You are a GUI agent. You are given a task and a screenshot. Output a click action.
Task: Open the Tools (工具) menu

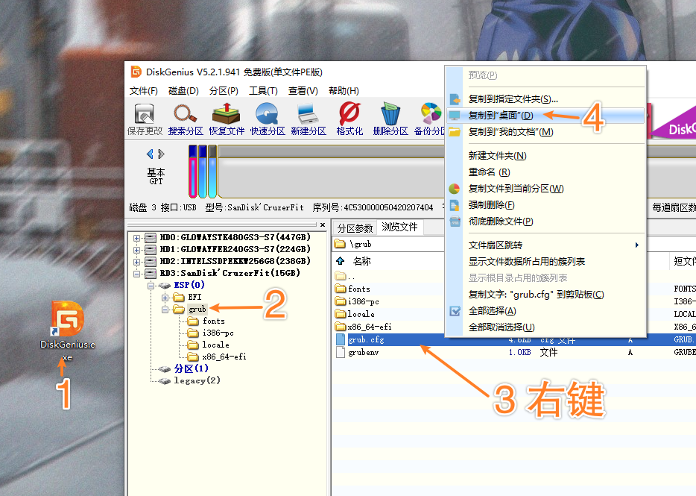pyautogui.click(x=263, y=91)
